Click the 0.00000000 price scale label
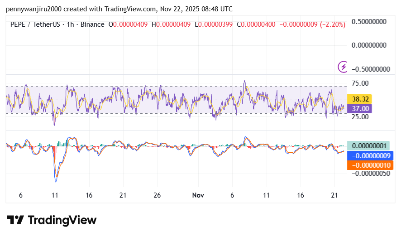 click(369, 45)
